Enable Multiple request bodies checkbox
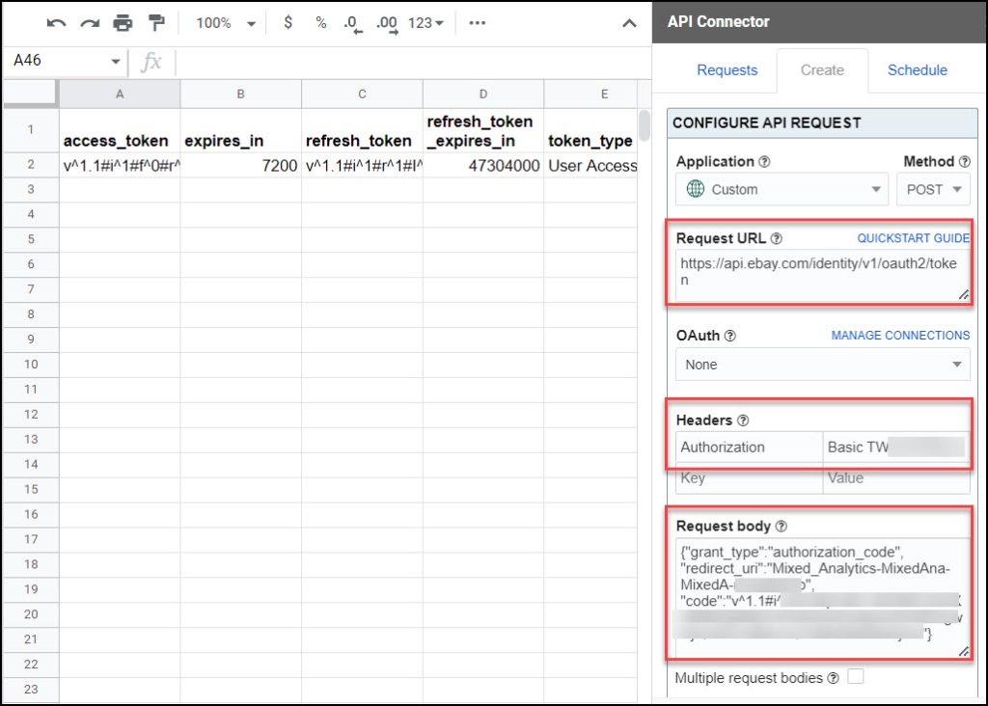The width and height of the screenshot is (988, 706). [x=855, y=676]
